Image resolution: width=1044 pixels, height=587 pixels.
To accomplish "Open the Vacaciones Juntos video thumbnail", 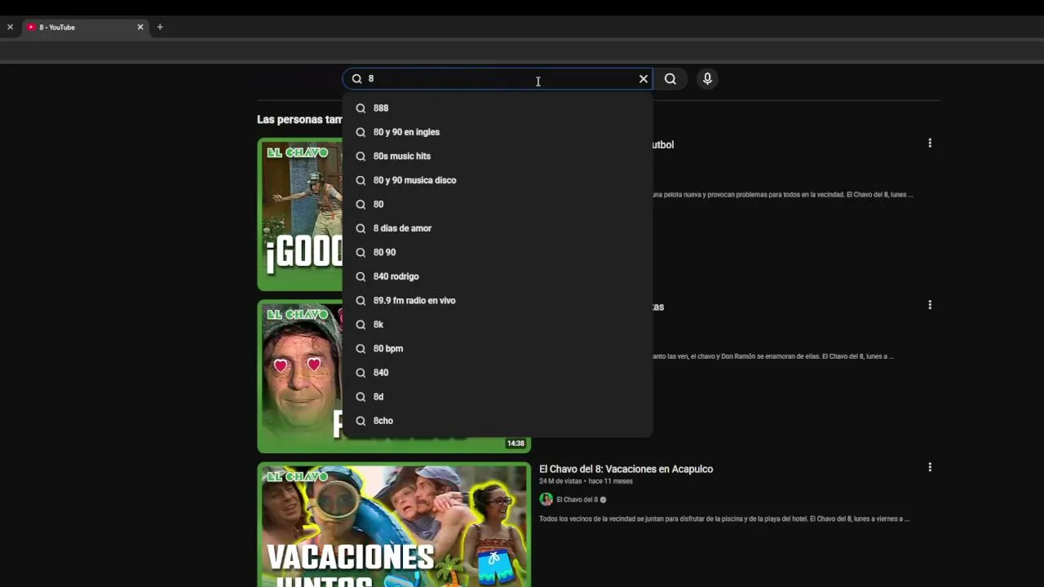I will pos(394,525).
